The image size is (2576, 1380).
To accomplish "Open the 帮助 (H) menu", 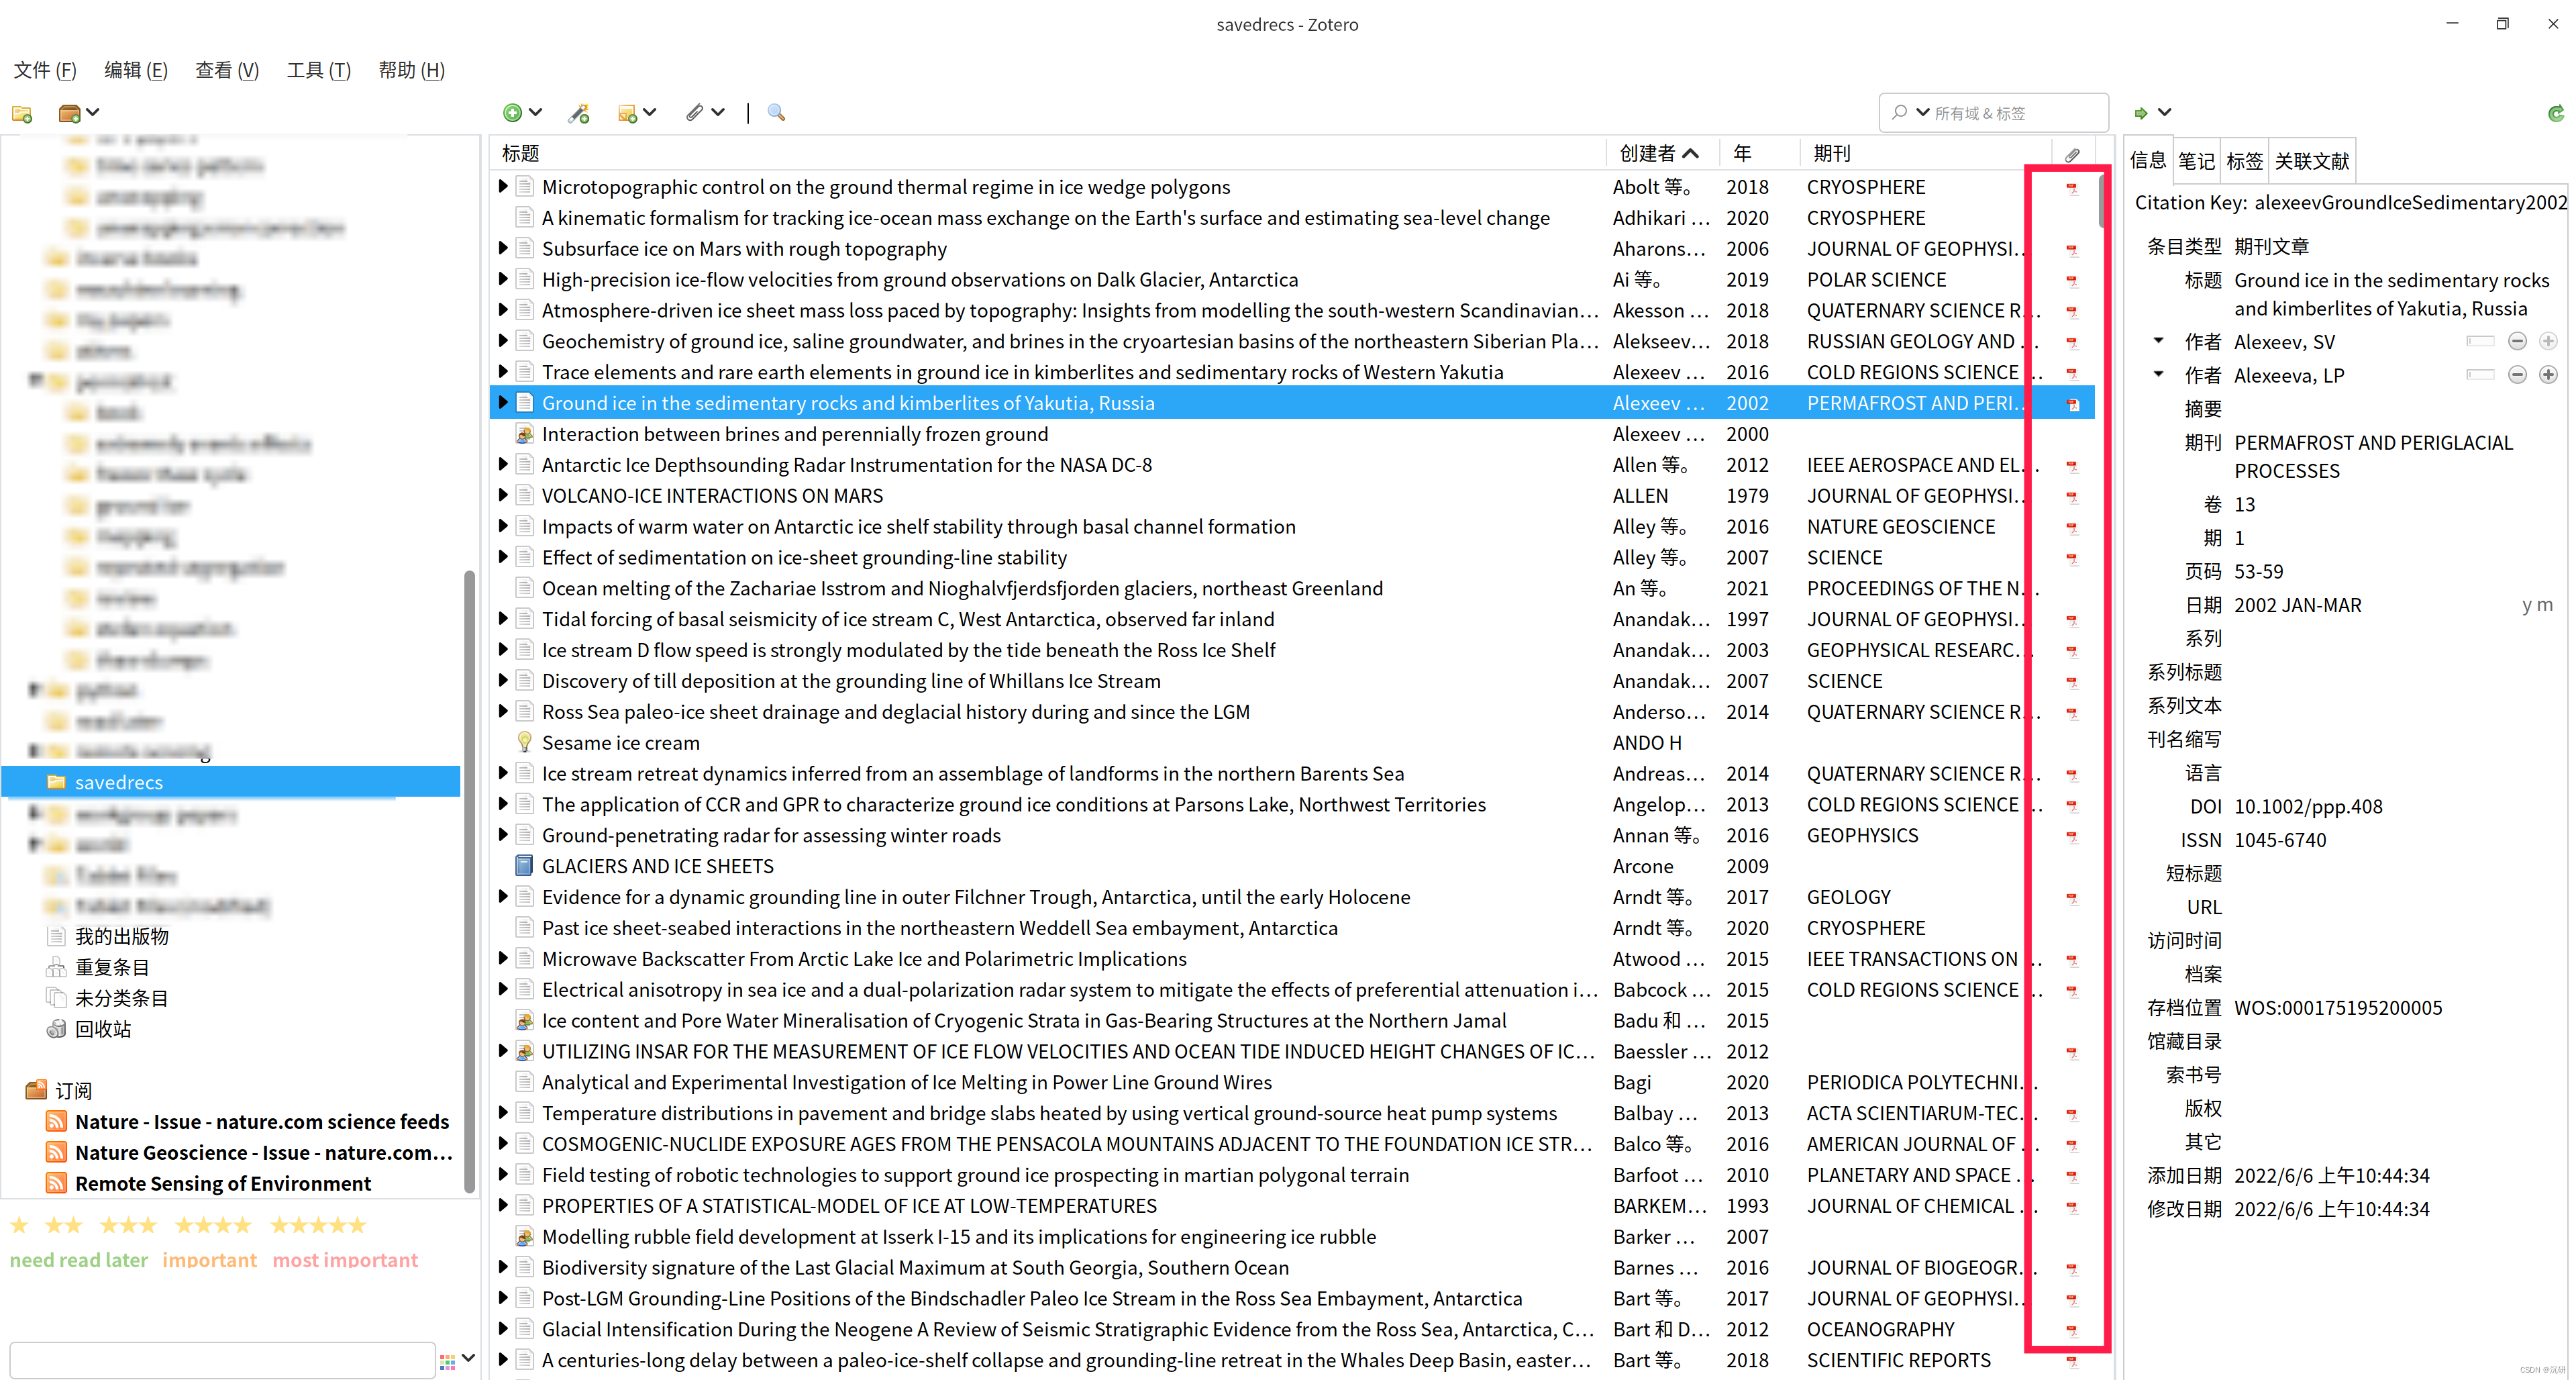I will [x=411, y=70].
